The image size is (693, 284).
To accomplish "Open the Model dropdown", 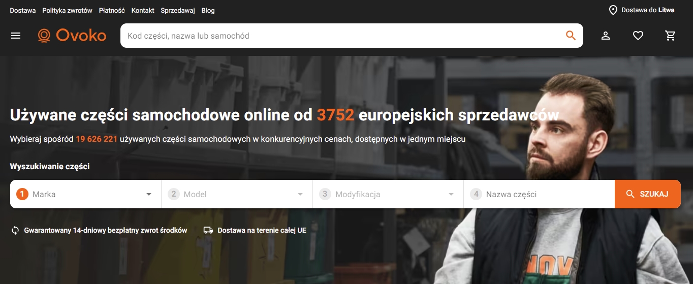I will coord(237,194).
